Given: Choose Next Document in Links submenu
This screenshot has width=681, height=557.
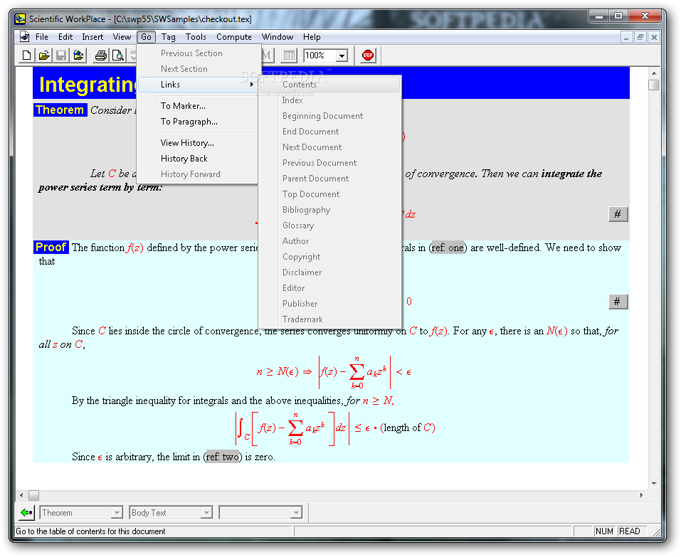Looking at the screenshot, I should 329,147.
